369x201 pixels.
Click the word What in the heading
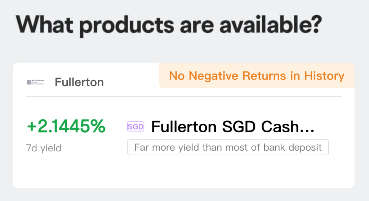tap(43, 24)
